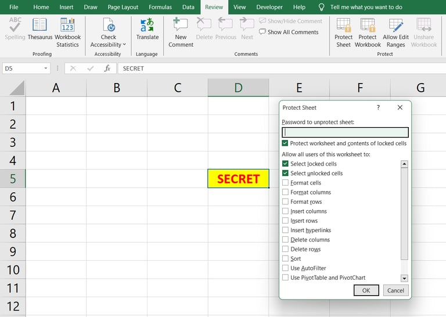Switch to the Draw tab

(91, 7)
